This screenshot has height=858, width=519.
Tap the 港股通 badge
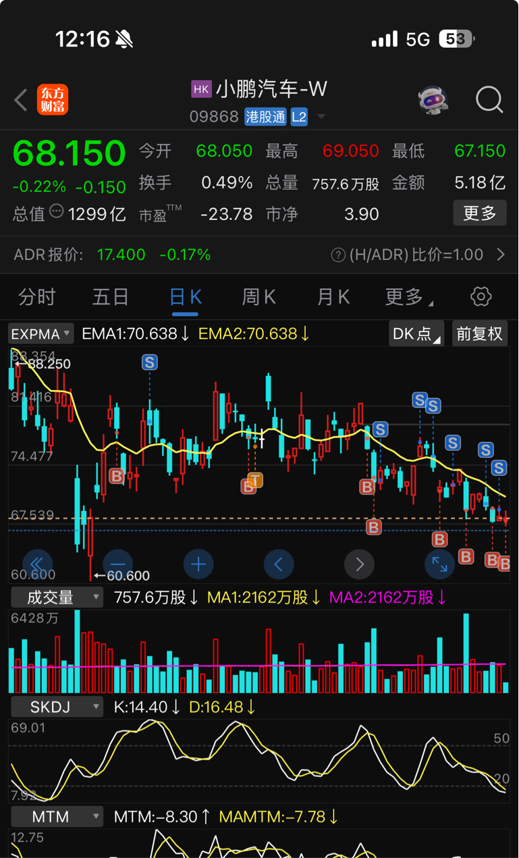click(x=265, y=116)
